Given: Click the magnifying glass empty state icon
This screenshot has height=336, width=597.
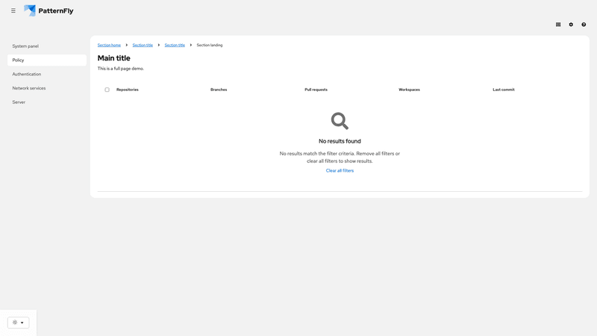Looking at the screenshot, I should [x=340, y=121].
